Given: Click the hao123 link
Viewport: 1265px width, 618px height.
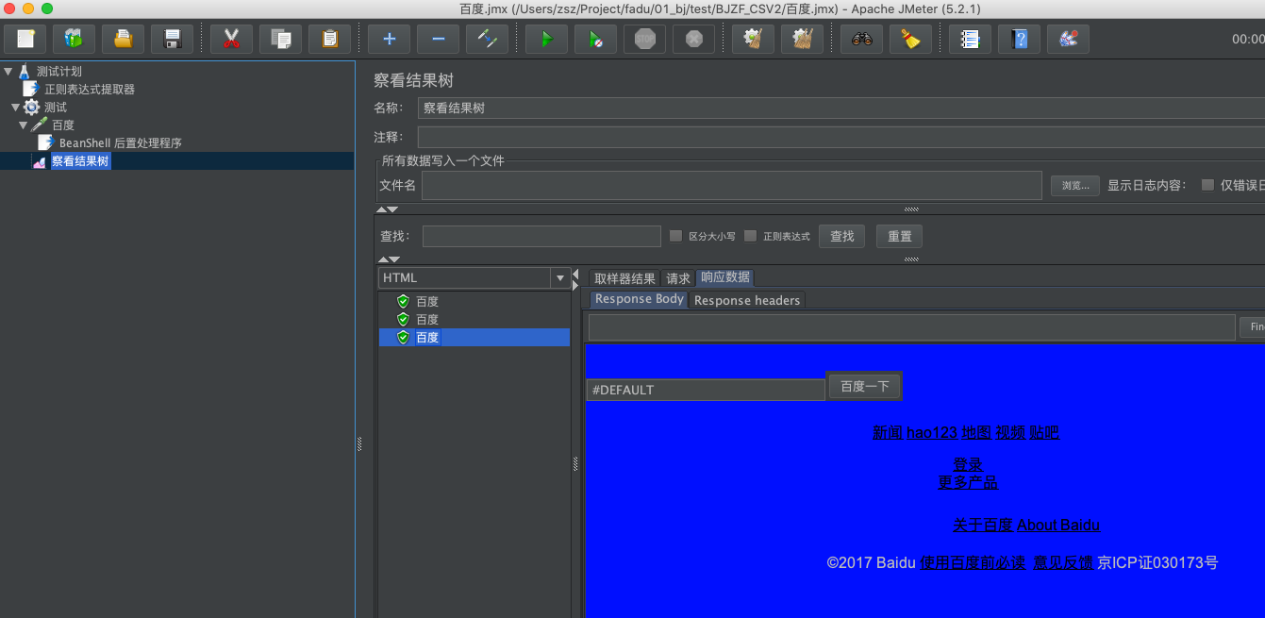Looking at the screenshot, I should point(932,433).
